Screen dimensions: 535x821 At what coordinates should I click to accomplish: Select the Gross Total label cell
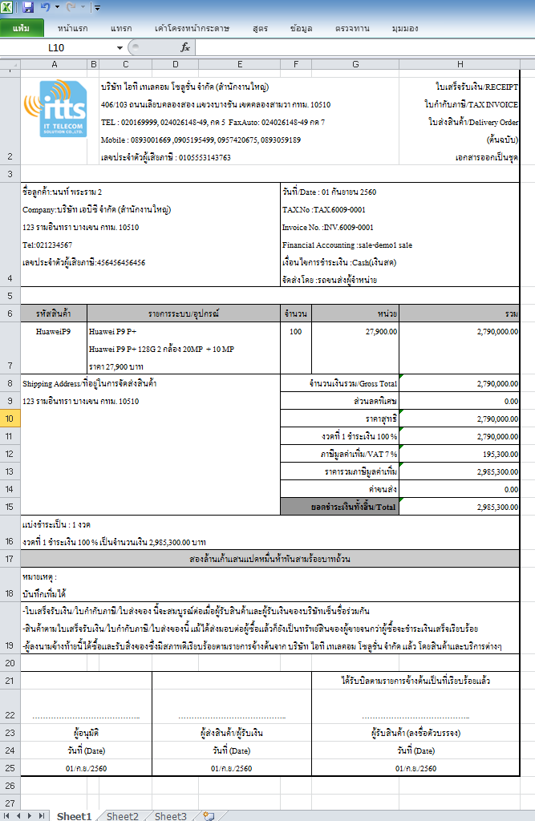tap(339, 383)
